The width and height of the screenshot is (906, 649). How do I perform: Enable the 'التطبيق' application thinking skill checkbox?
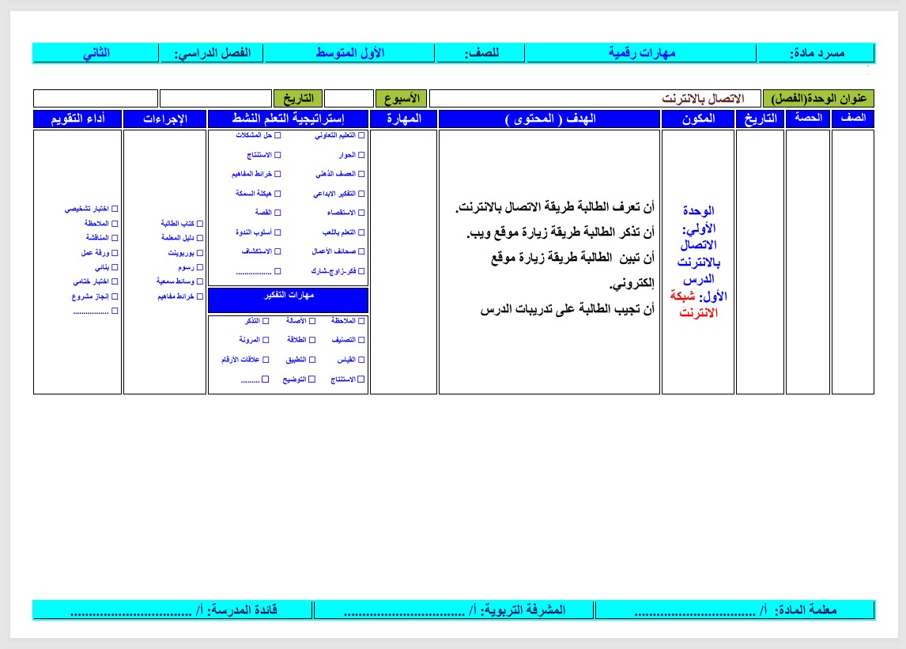point(312,360)
